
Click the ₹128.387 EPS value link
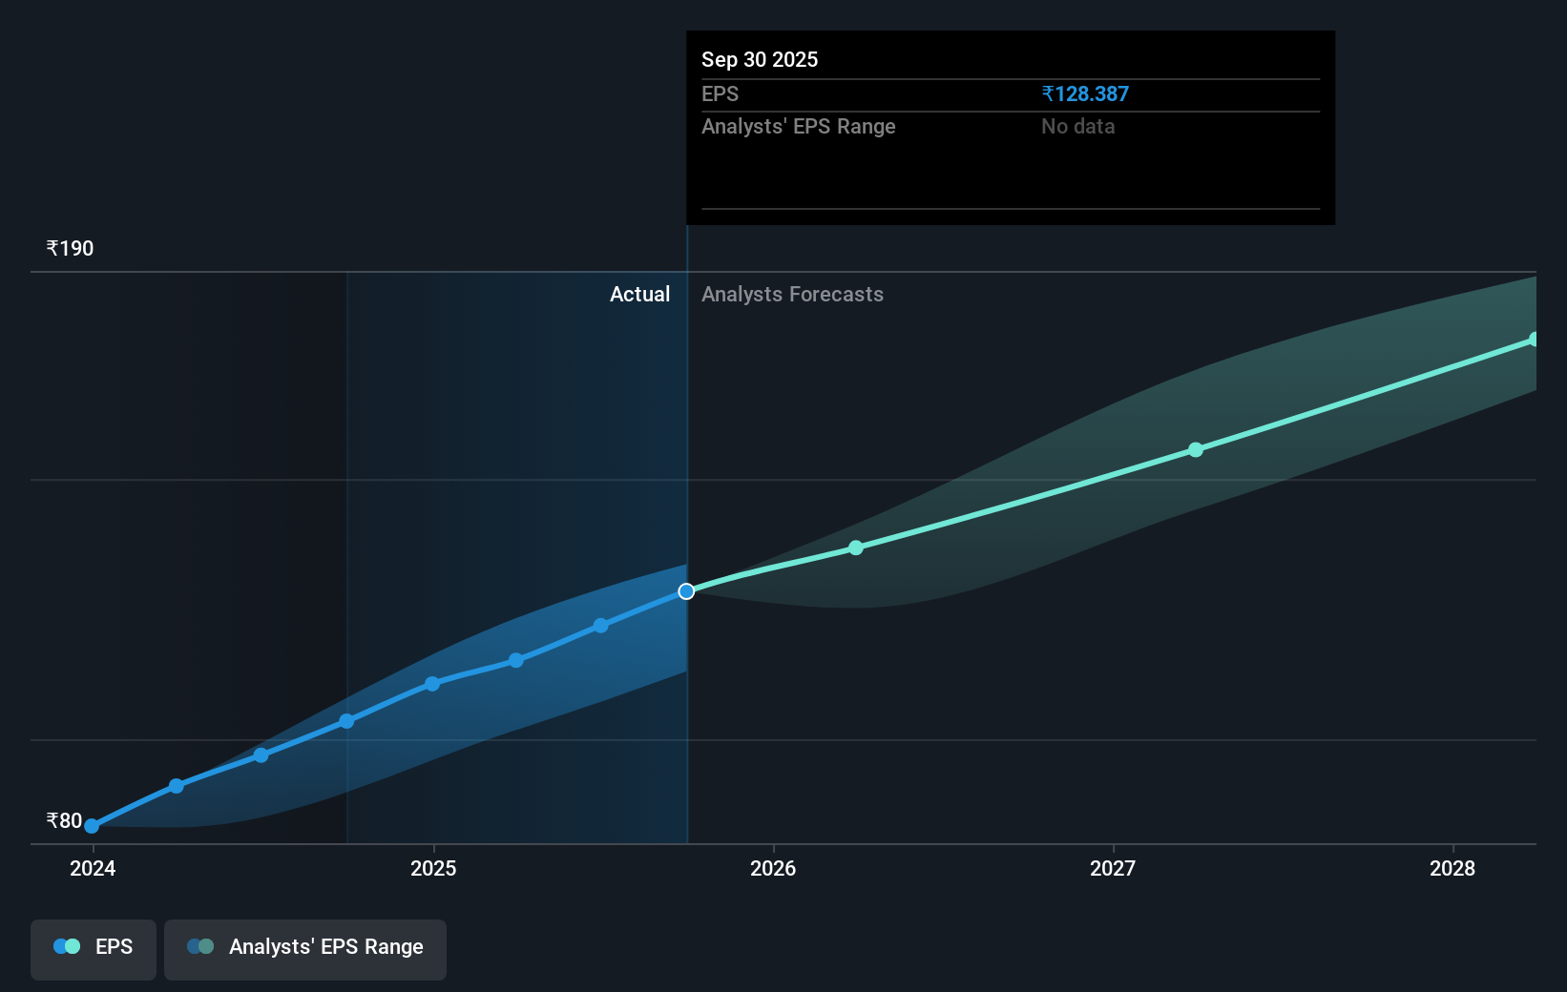point(1084,93)
